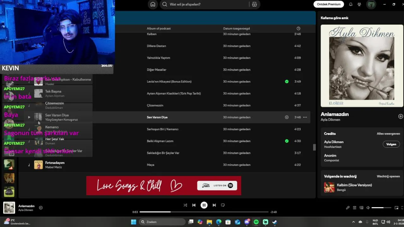Seek in the song progress bar
404x227 pixels.
(204, 212)
